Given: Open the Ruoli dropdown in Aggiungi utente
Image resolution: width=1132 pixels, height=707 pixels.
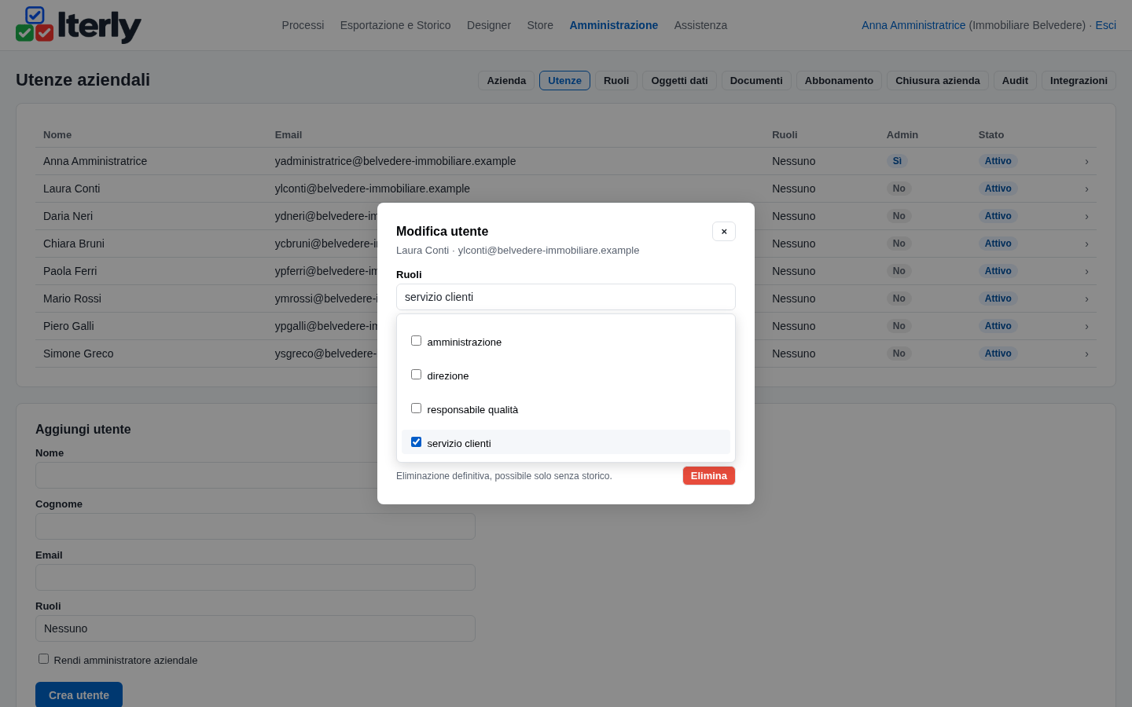Looking at the screenshot, I should pyautogui.click(x=255, y=628).
